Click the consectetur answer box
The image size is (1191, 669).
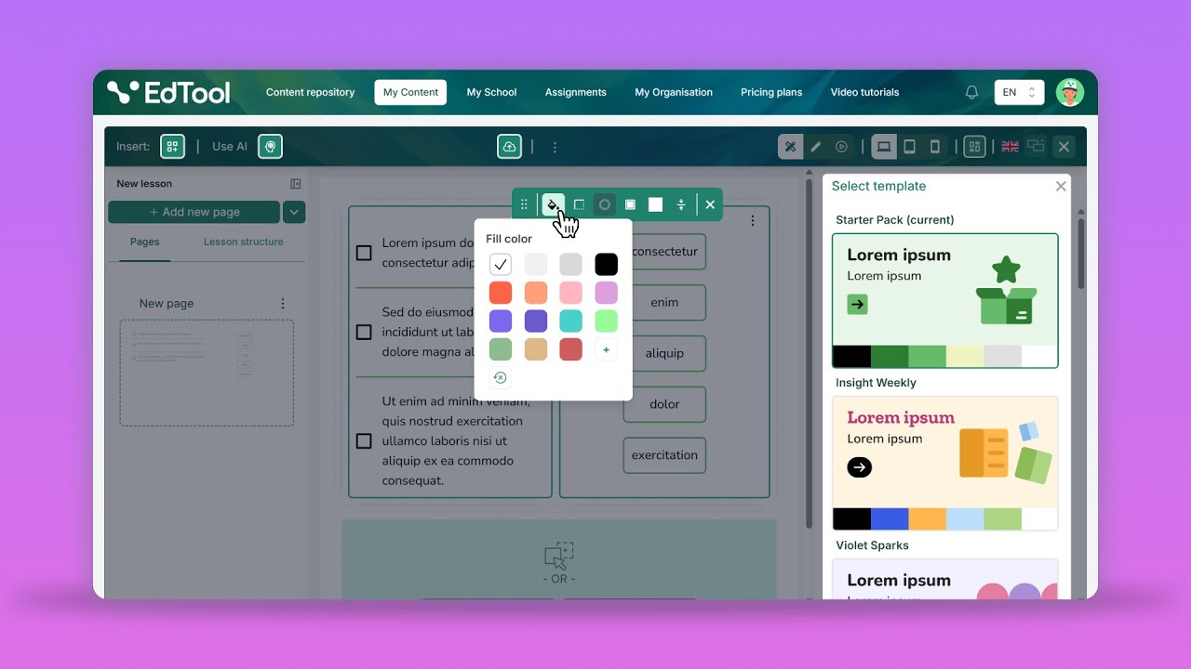[x=665, y=252]
